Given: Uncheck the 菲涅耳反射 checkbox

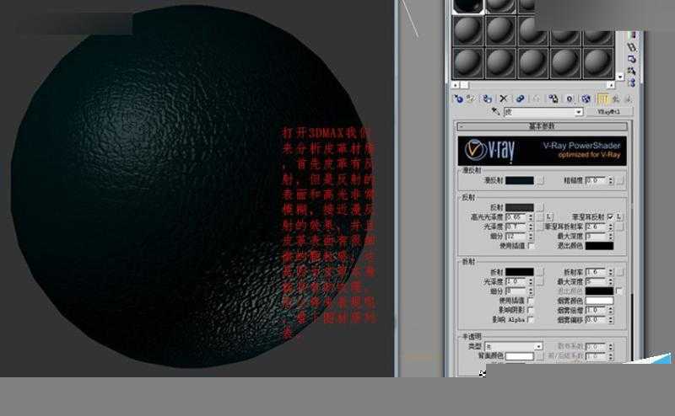Looking at the screenshot, I should click(610, 216).
